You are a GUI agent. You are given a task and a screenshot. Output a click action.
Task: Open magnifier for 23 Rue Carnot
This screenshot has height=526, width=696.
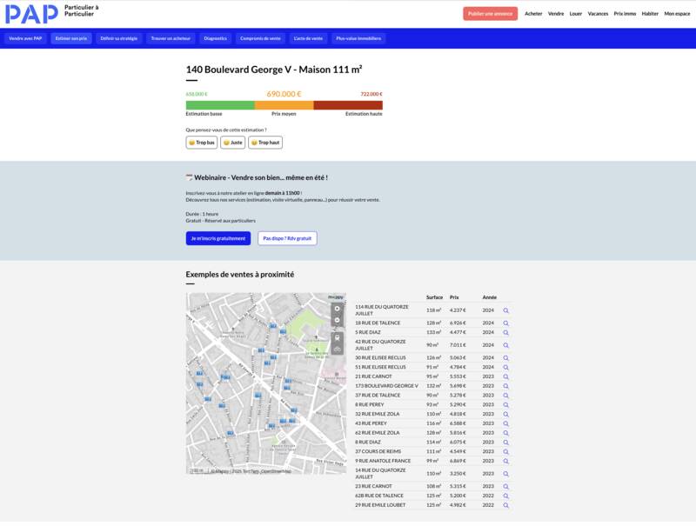pyautogui.click(x=505, y=487)
